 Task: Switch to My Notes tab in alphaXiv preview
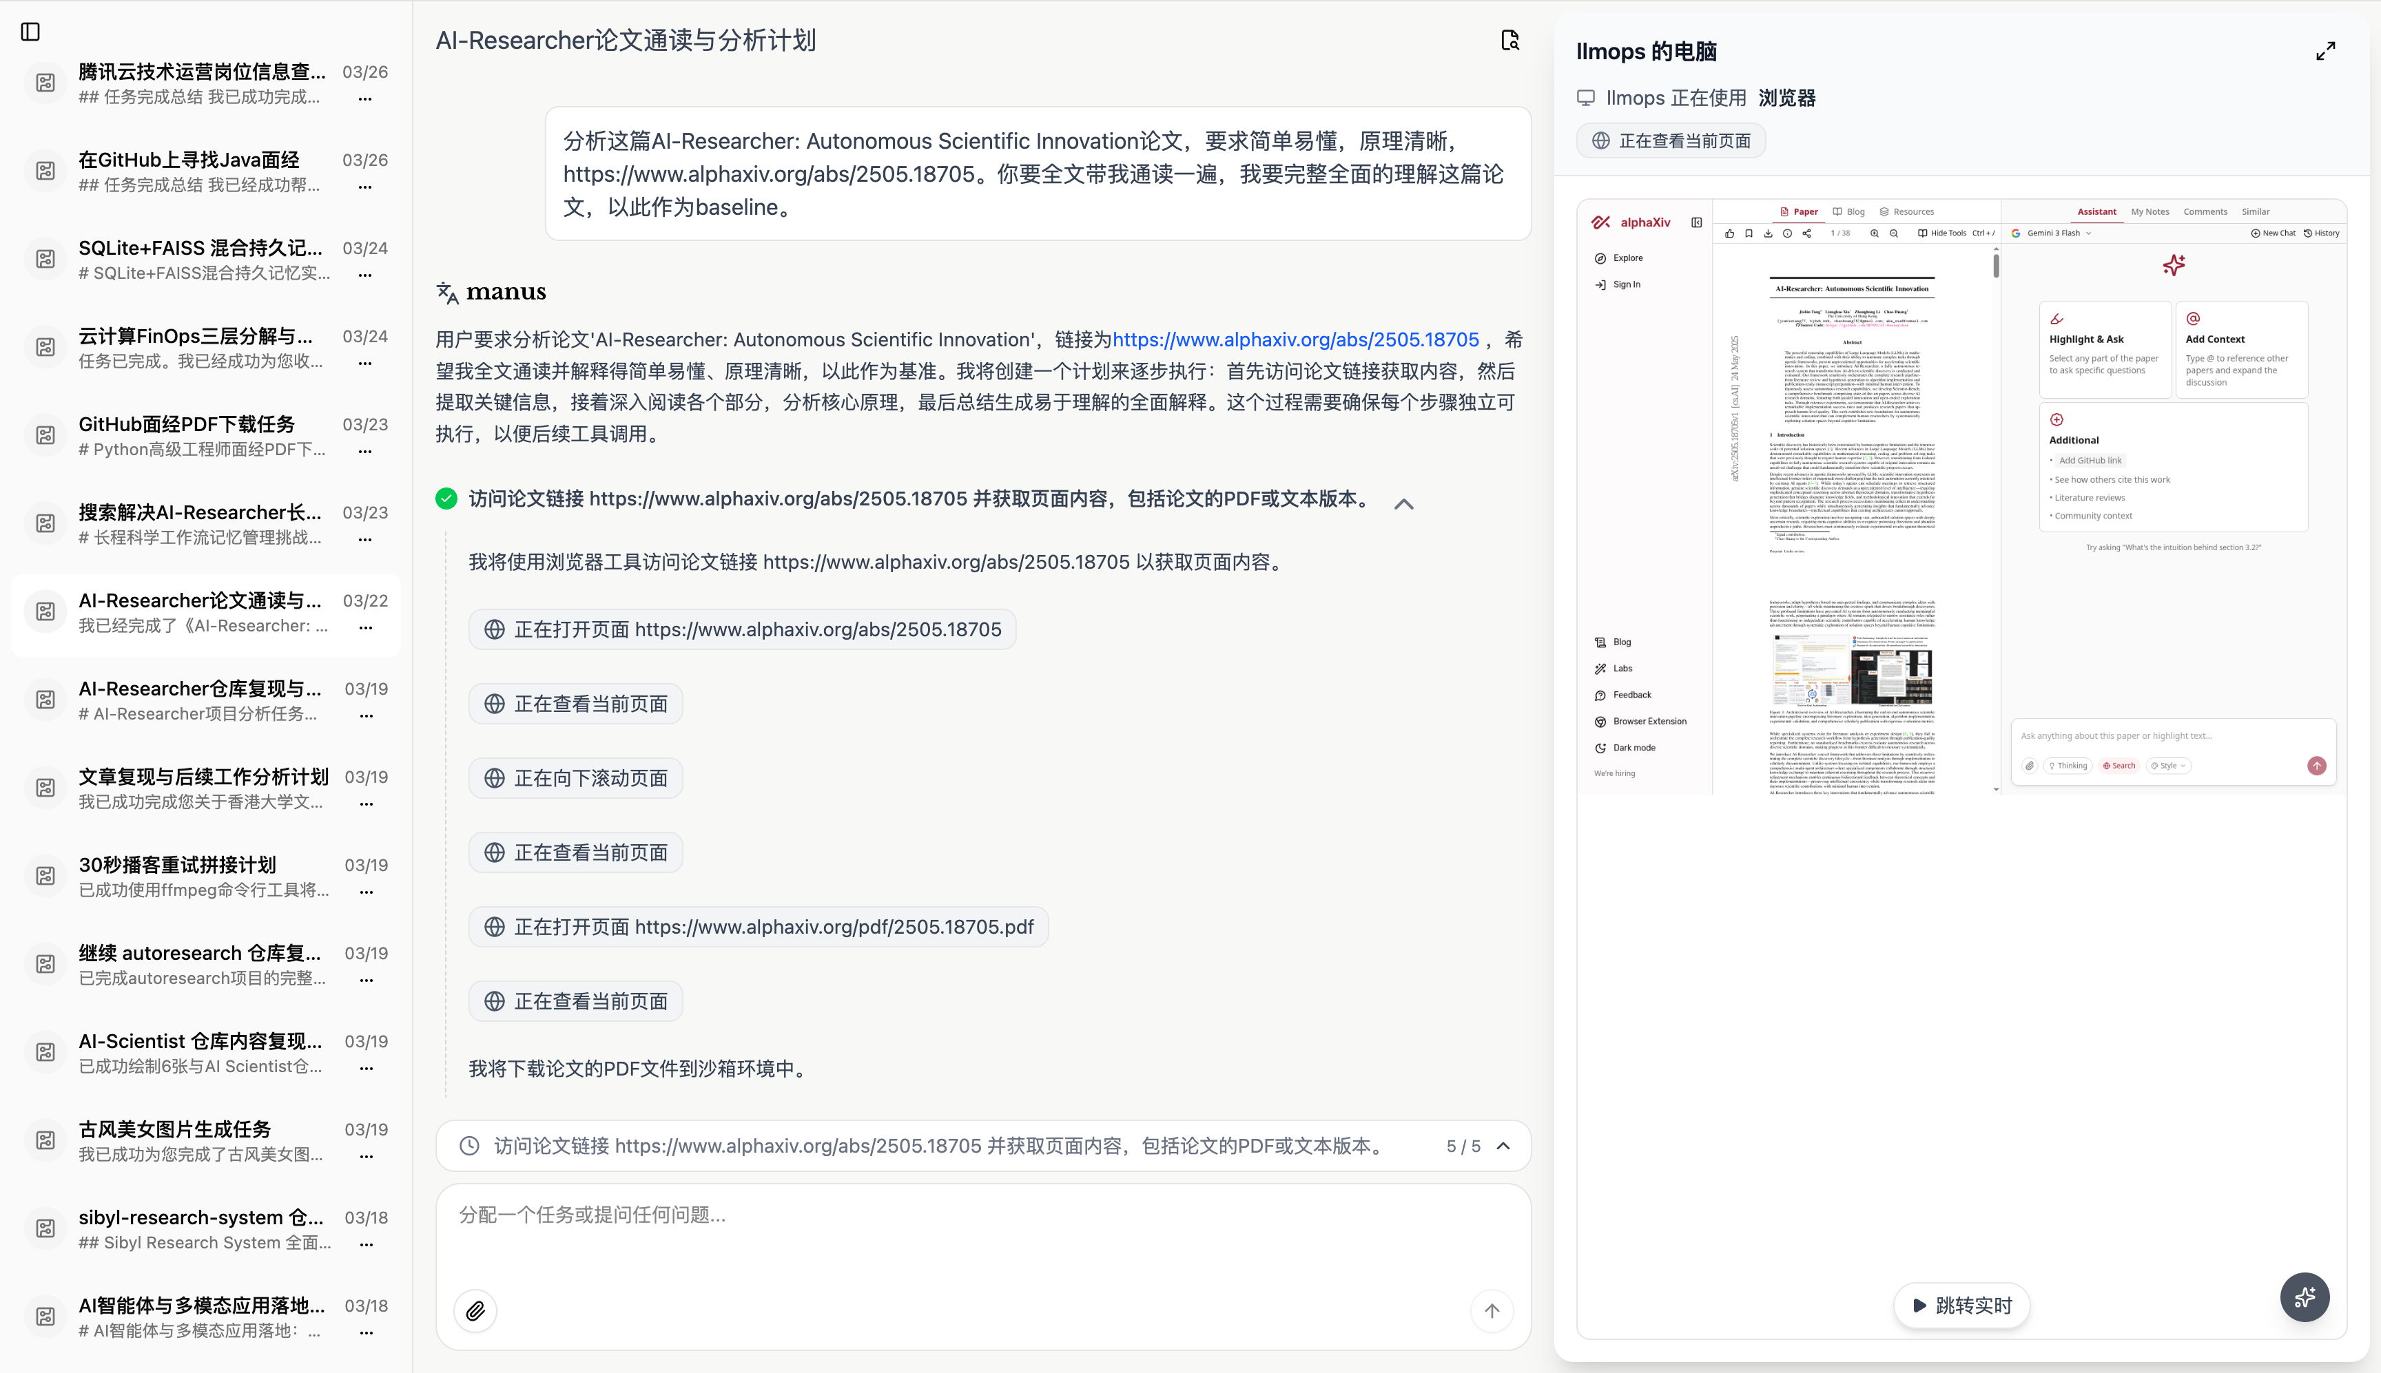(x=2150, y=212)
